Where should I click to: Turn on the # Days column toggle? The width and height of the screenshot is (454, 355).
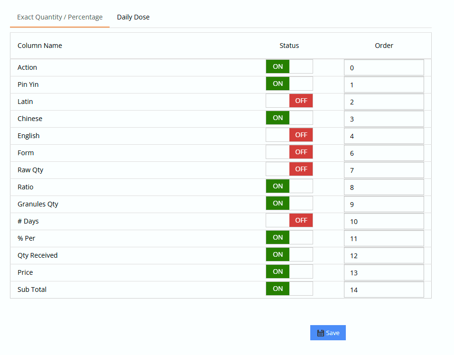point(289,220)
